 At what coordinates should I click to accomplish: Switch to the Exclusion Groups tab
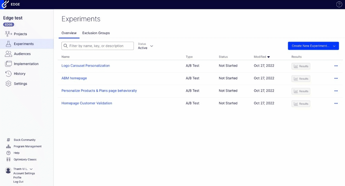[x=96, y=33]
